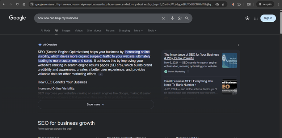Open Google quick settings gear
This screenshot has height=138, width=282.
tap(248, 18)
